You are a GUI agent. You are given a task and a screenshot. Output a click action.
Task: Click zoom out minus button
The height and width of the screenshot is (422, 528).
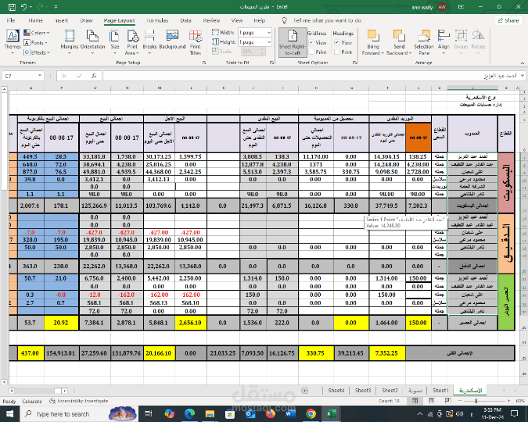click(460, 401)
